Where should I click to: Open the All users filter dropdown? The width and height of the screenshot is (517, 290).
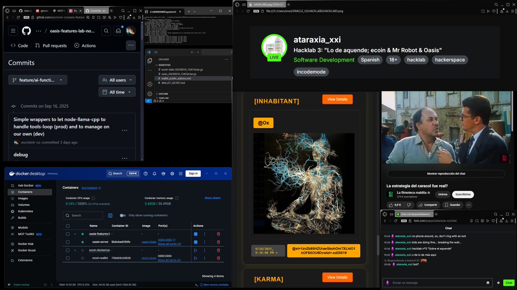[117, 80]
